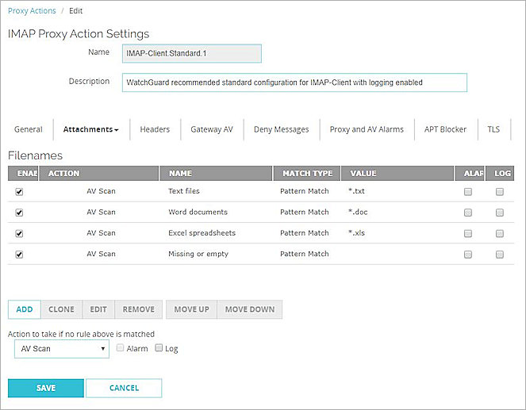This screenshot has height=410, width=526.
Task: Tick Log checkbox in Word documents row
Action: pos(500,213)
